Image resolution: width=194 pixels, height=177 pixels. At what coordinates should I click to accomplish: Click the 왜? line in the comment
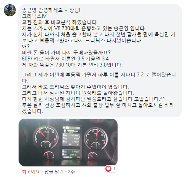tap(26, 46)
